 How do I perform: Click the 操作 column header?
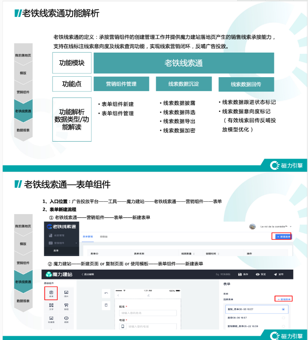249,254
